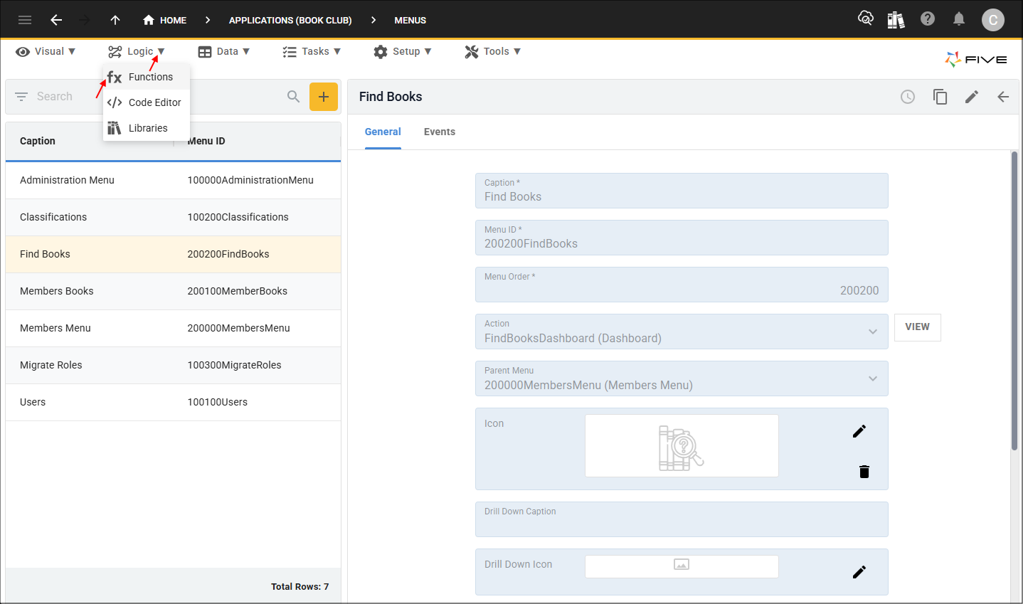Click the Menu ID field
Viewport: 1023px width, 604px height.
(682, 238)
